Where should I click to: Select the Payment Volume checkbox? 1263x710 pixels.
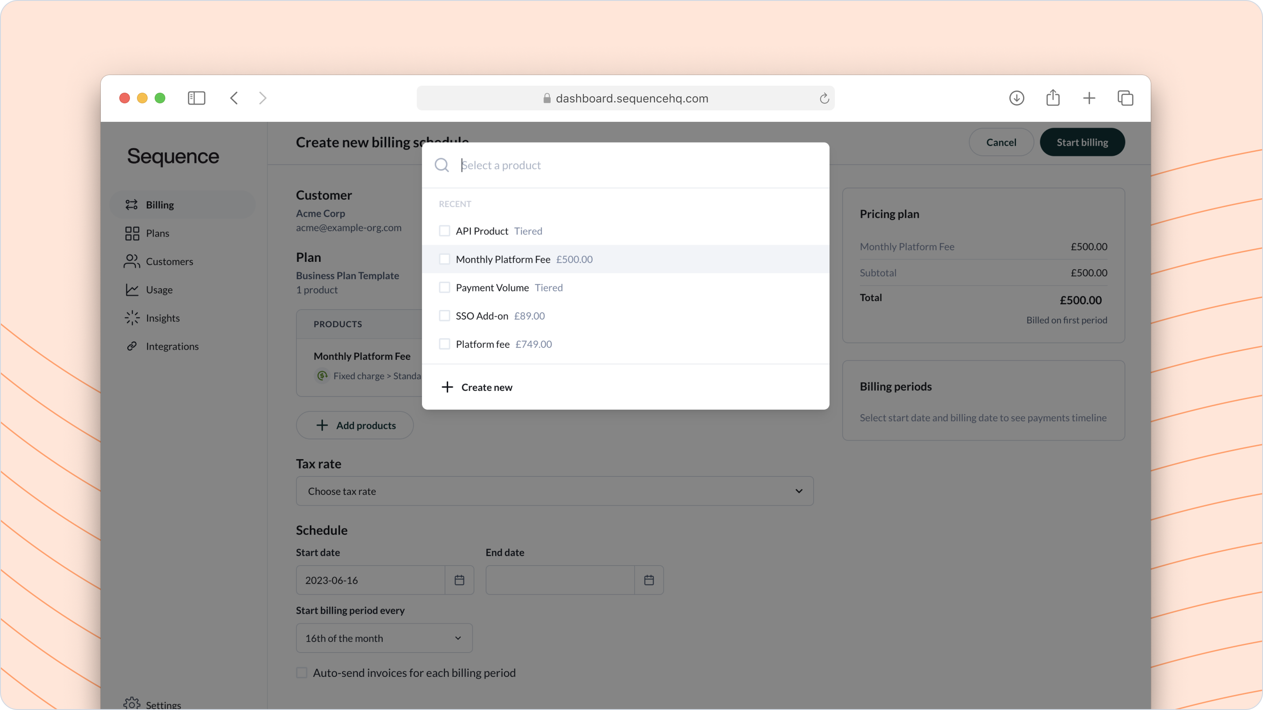444,287
